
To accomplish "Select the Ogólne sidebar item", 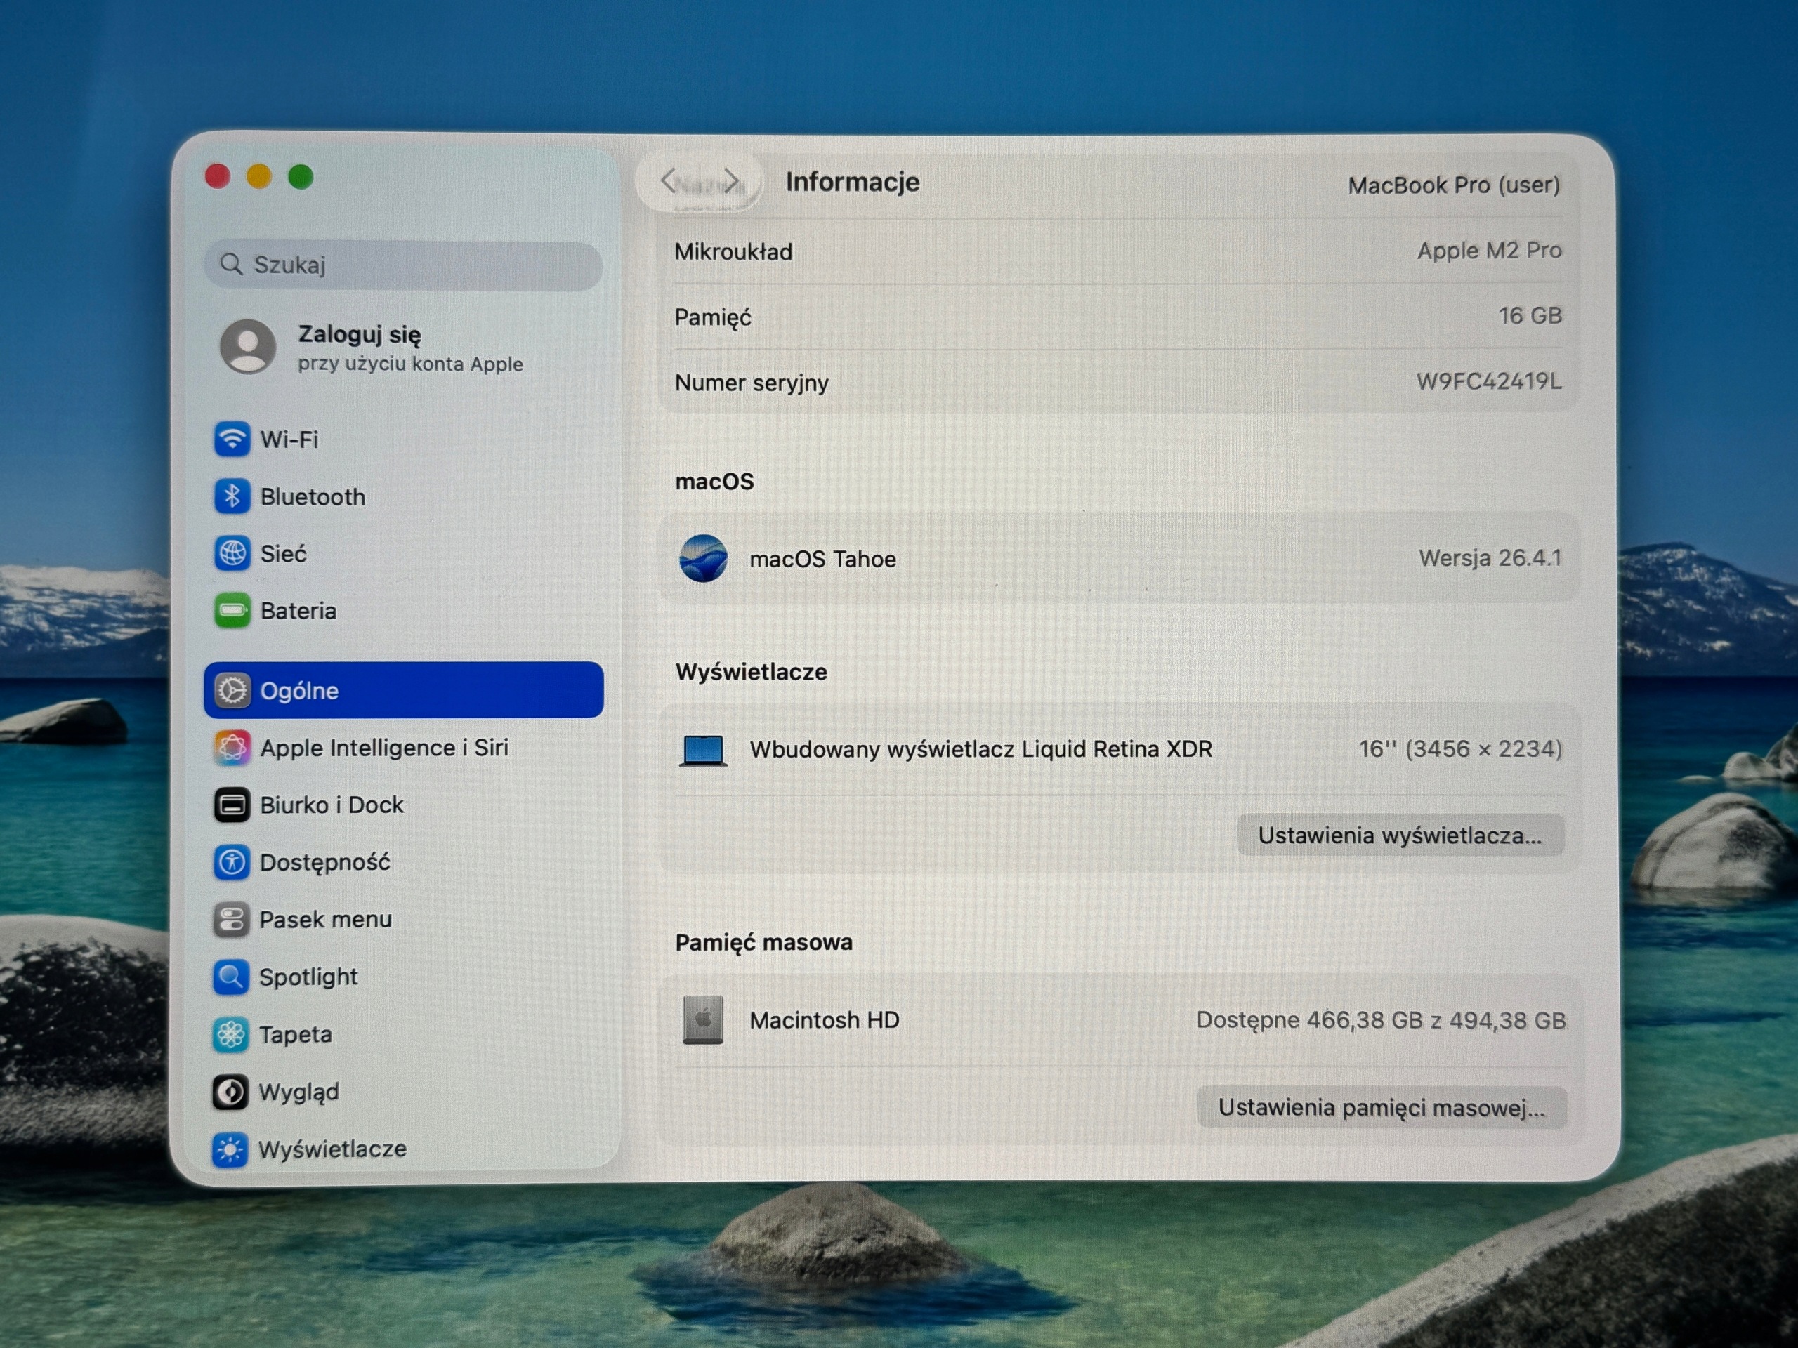I will pyautogui.click(x=403, y=690).
